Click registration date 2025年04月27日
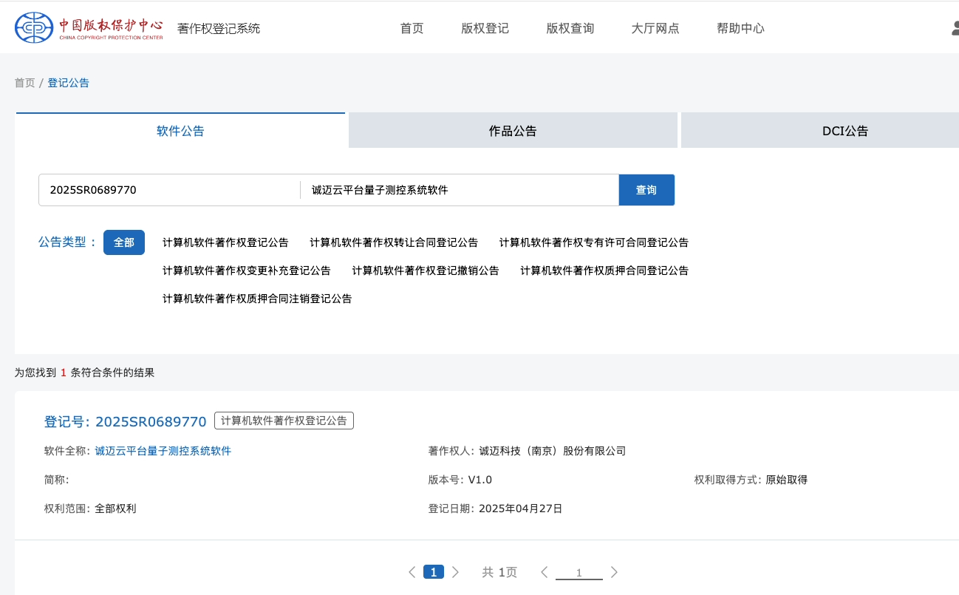 click(x=521, y=509)
